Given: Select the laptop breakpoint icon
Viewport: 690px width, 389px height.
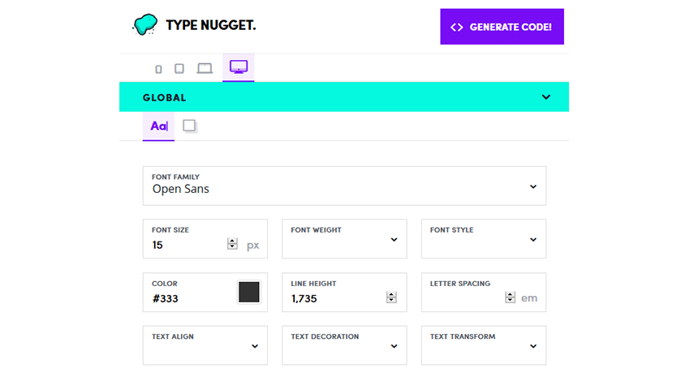Looking at the screenshot, I should pyautogui.click(x=205, y=69).
